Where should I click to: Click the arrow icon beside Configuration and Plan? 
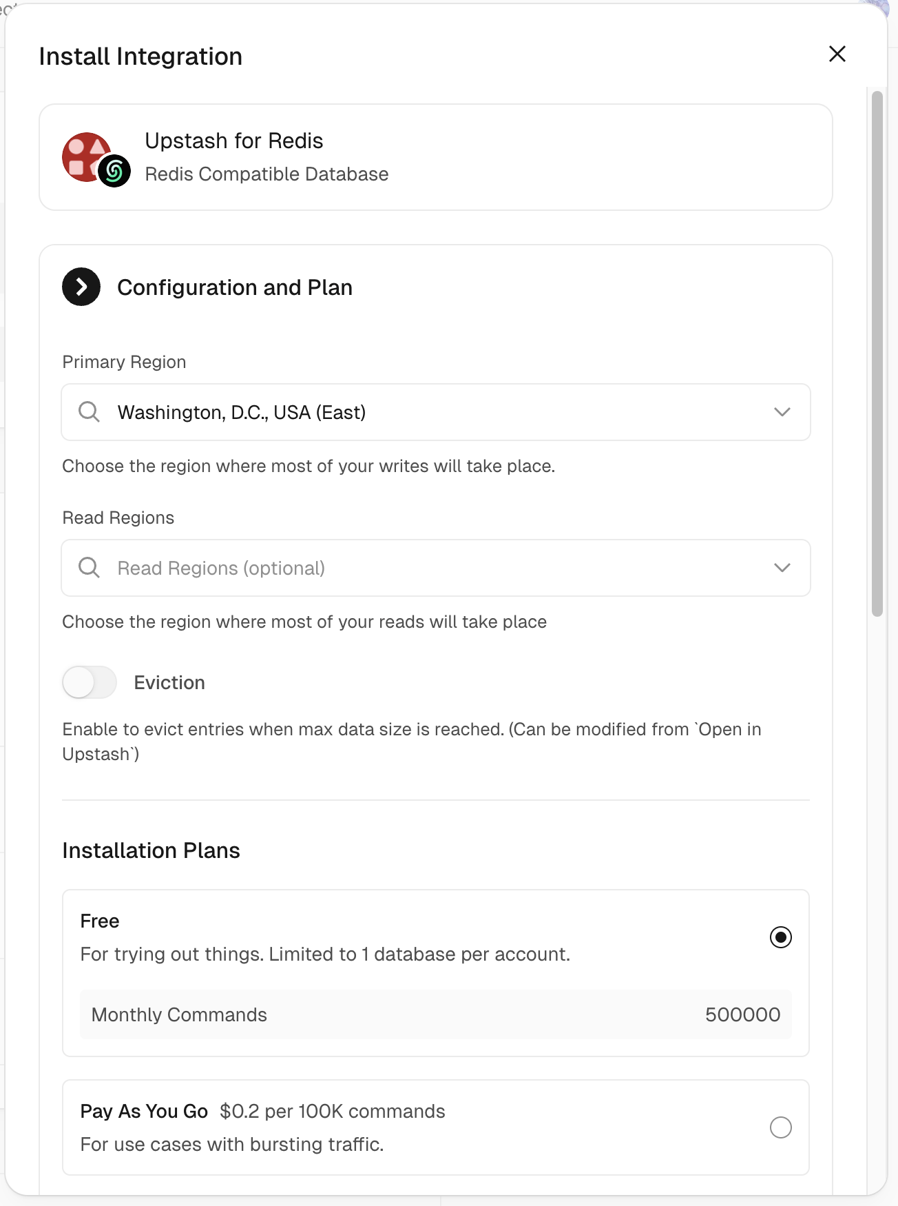(x=81, y=287)
